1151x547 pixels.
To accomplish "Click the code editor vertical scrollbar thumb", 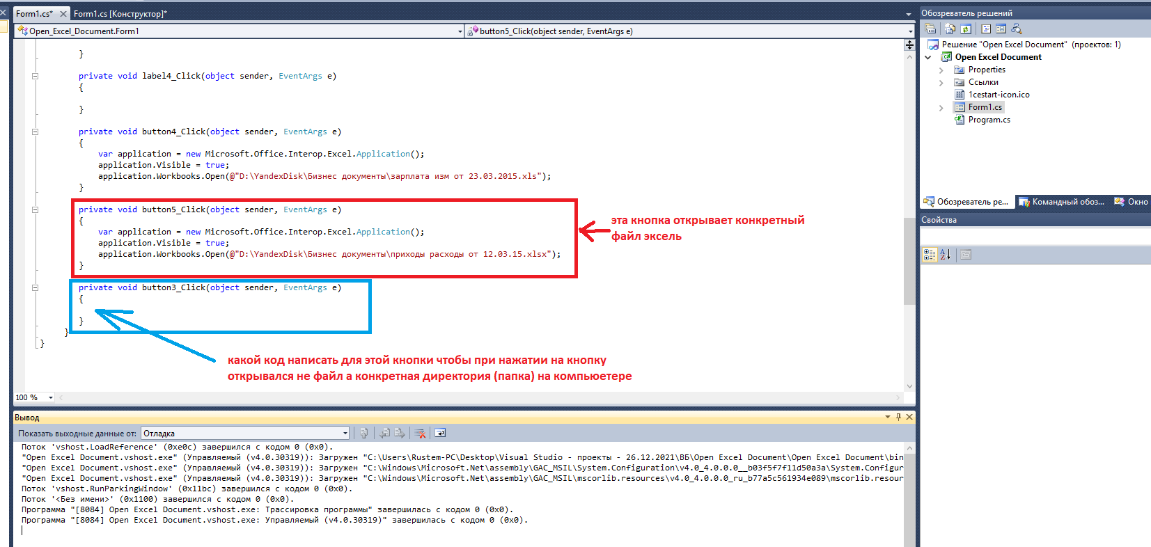I will (x=909, y=261).
